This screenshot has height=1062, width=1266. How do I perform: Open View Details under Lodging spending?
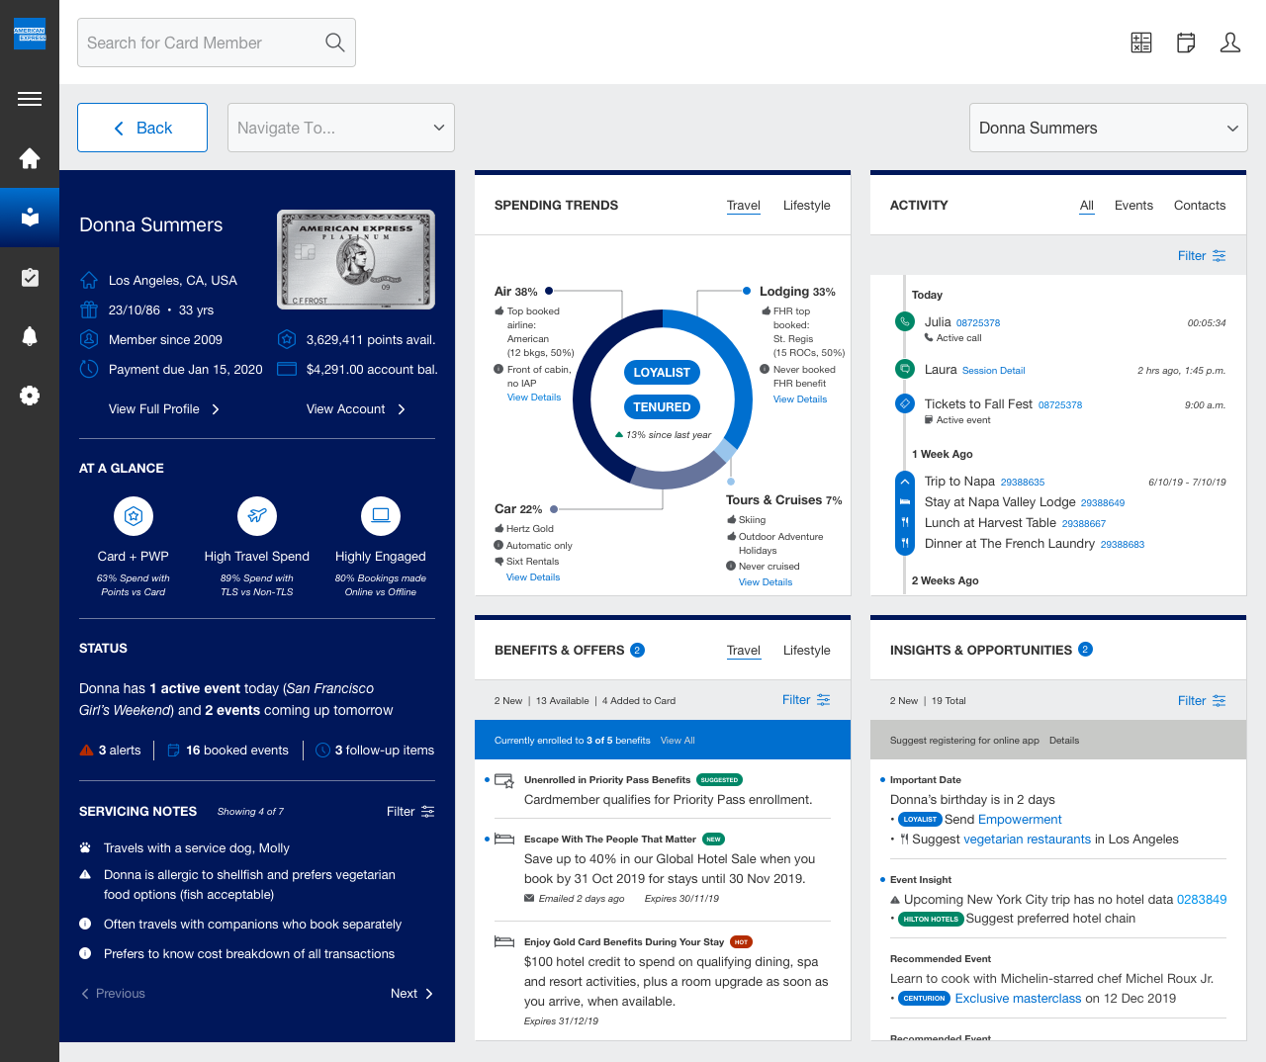coord(800,399)
